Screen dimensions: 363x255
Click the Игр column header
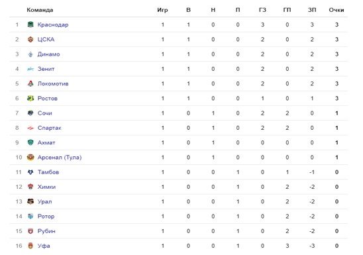162,10
